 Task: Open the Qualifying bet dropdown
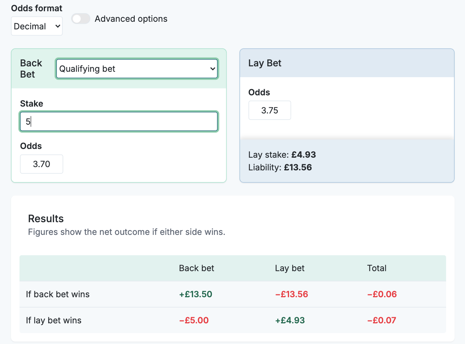pos(137,69)
